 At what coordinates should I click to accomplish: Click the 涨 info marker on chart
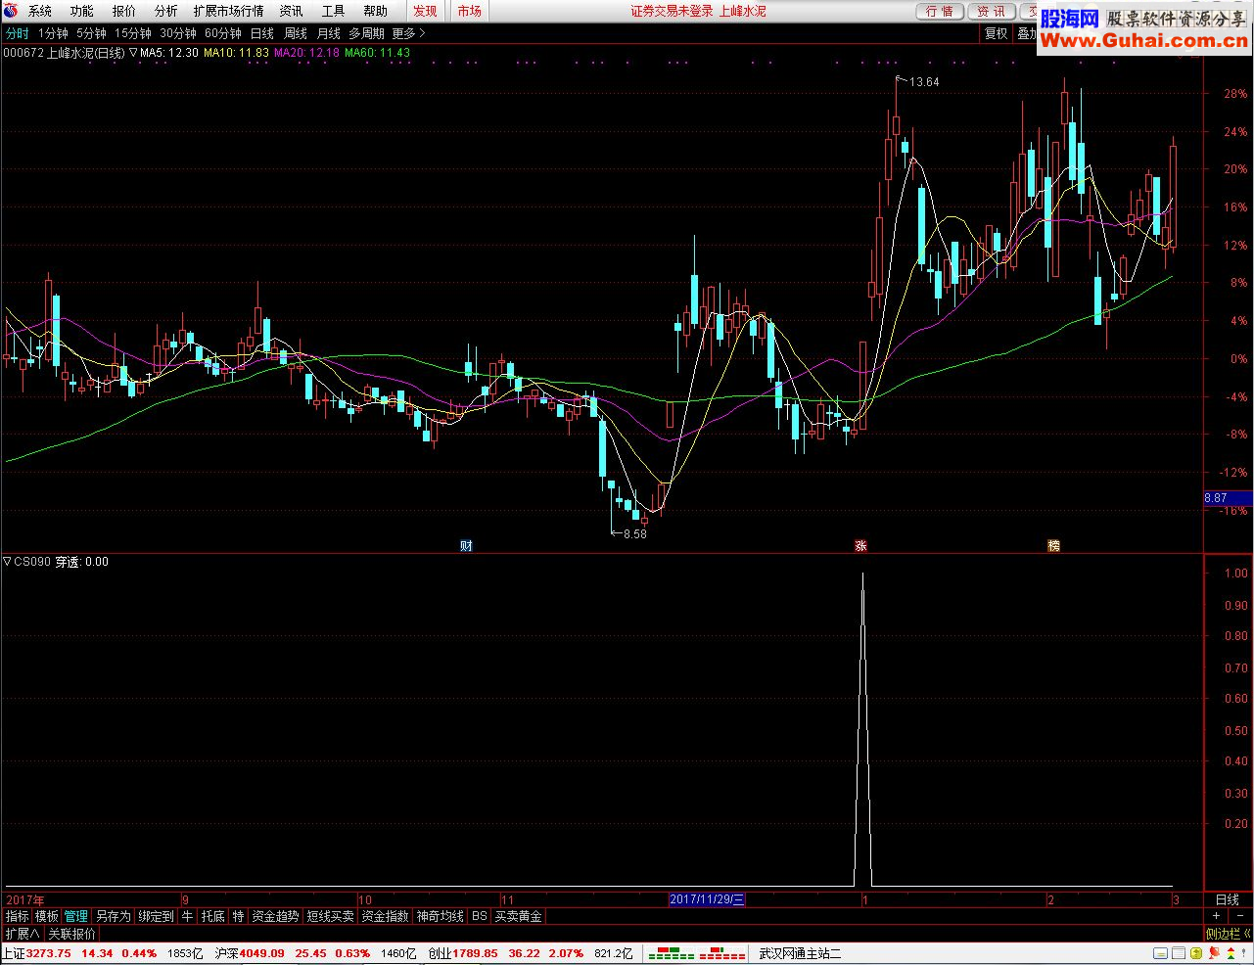[x=861, y=546]
